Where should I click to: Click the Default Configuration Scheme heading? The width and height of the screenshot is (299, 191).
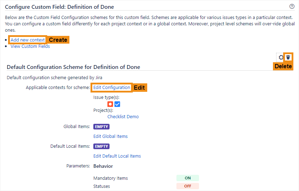pos(73,67)
